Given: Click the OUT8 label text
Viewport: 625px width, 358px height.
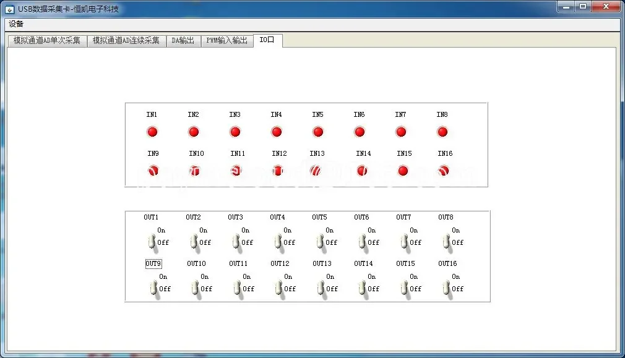Looking at the screenshot, I should coord(446,217).
